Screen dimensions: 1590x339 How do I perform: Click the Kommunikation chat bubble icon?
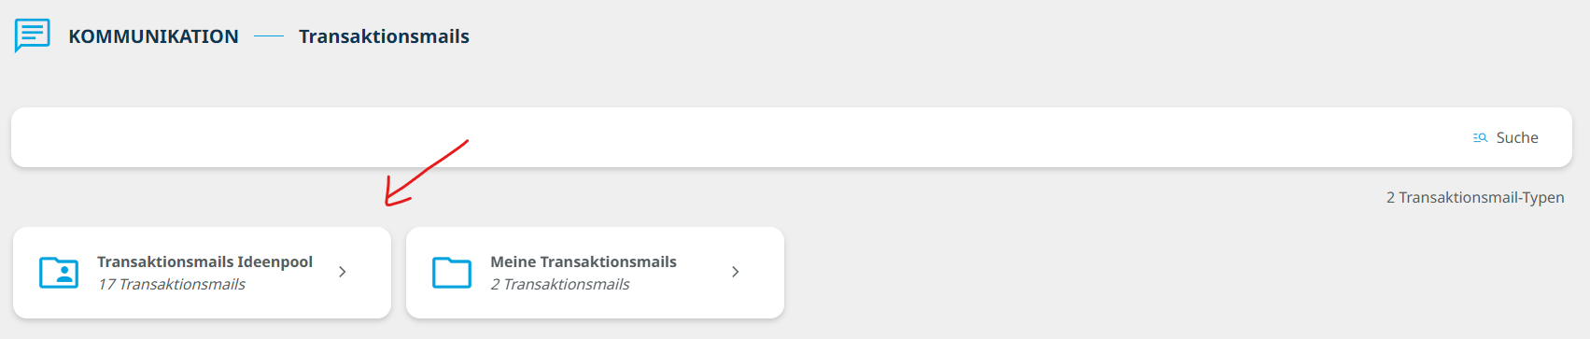point(33,35)
